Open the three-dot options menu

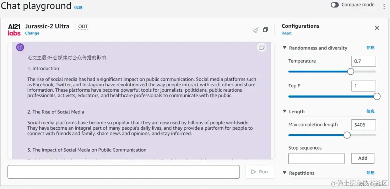pyautogui.click(x=384, y=6)
